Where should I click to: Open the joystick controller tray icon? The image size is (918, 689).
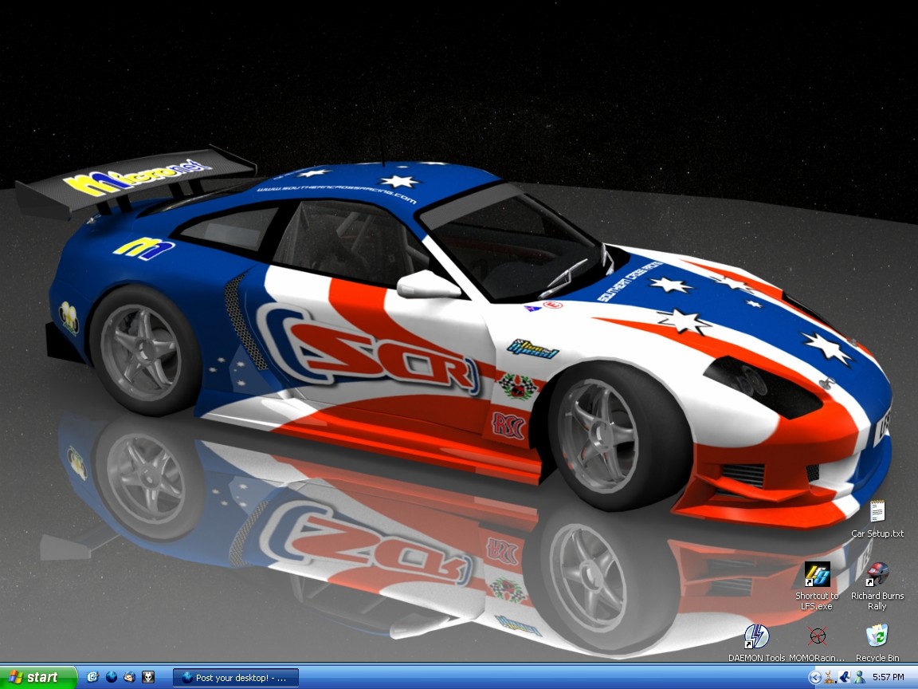pyautogui.click(x=844, y=678)
